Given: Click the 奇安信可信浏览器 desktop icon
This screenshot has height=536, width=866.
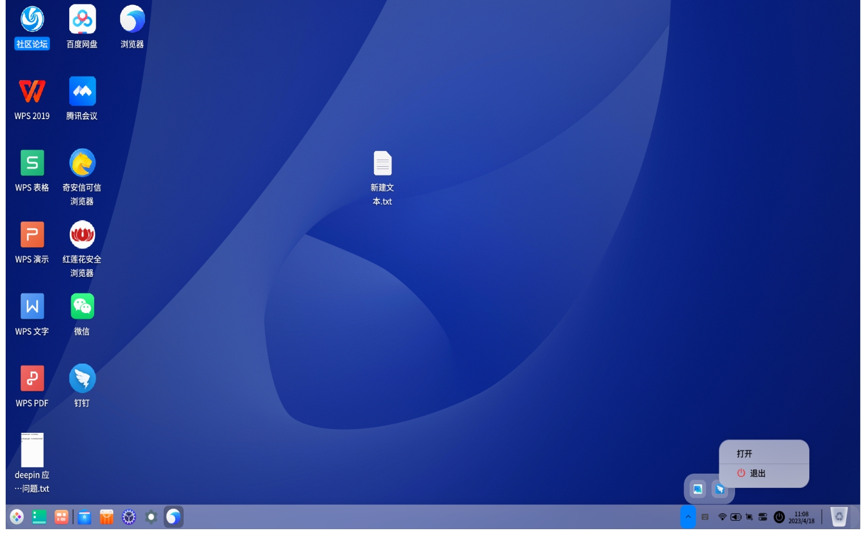Looking at the screenshot, I should click(x=82, y=178).
